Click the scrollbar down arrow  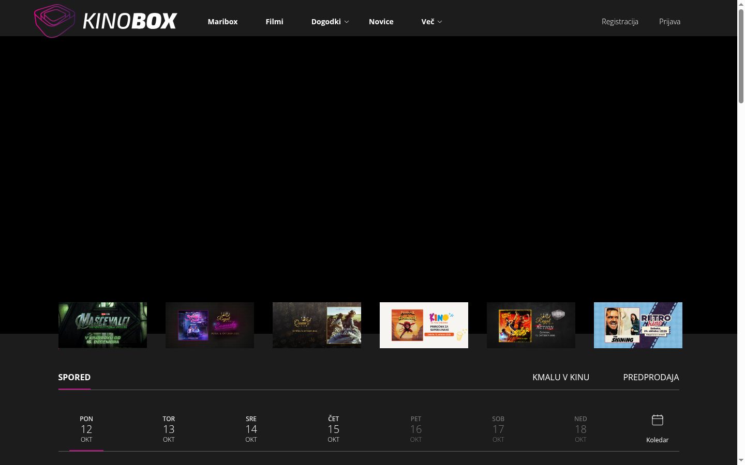click(x=741, y=460)
